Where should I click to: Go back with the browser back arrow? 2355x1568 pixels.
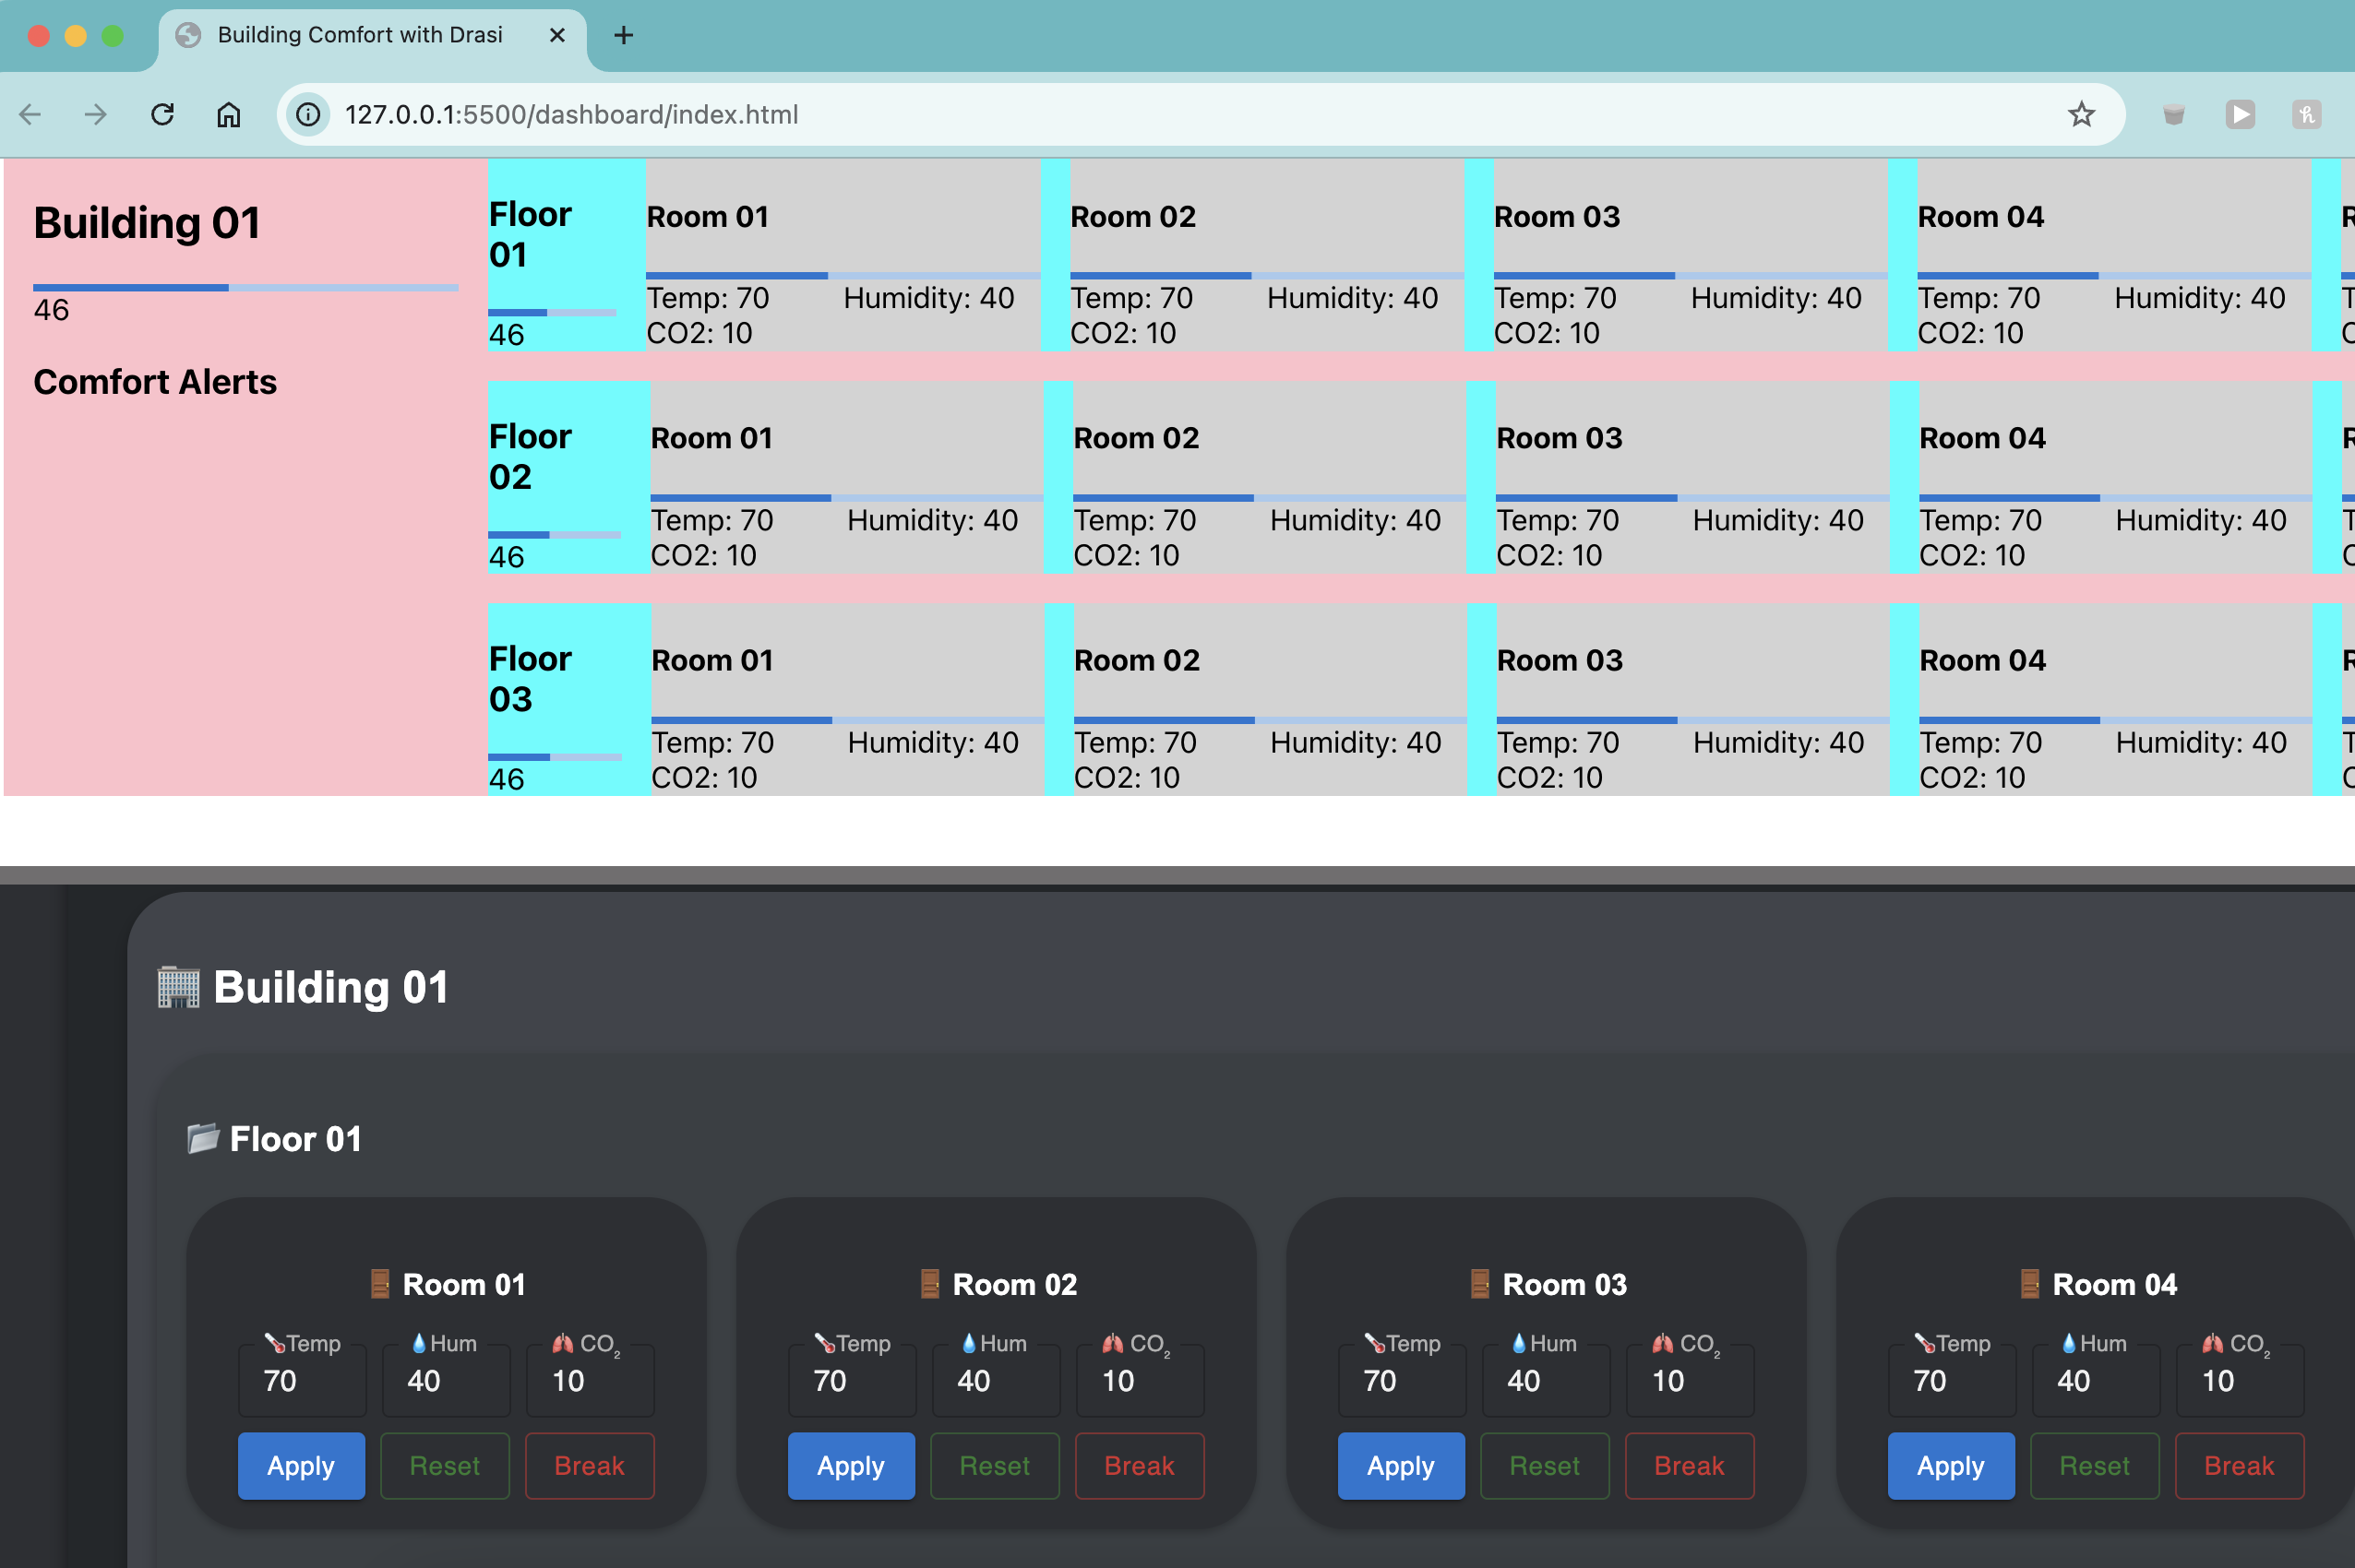(x=30, y=115)
